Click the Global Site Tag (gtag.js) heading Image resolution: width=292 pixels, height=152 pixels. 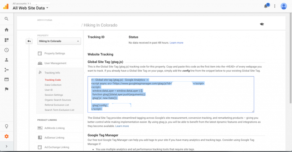[x=106, y=62]
